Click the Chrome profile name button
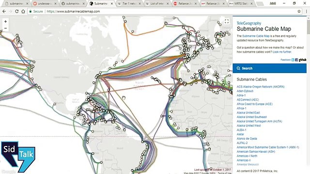The image size is (310, 174). (273, 3)
